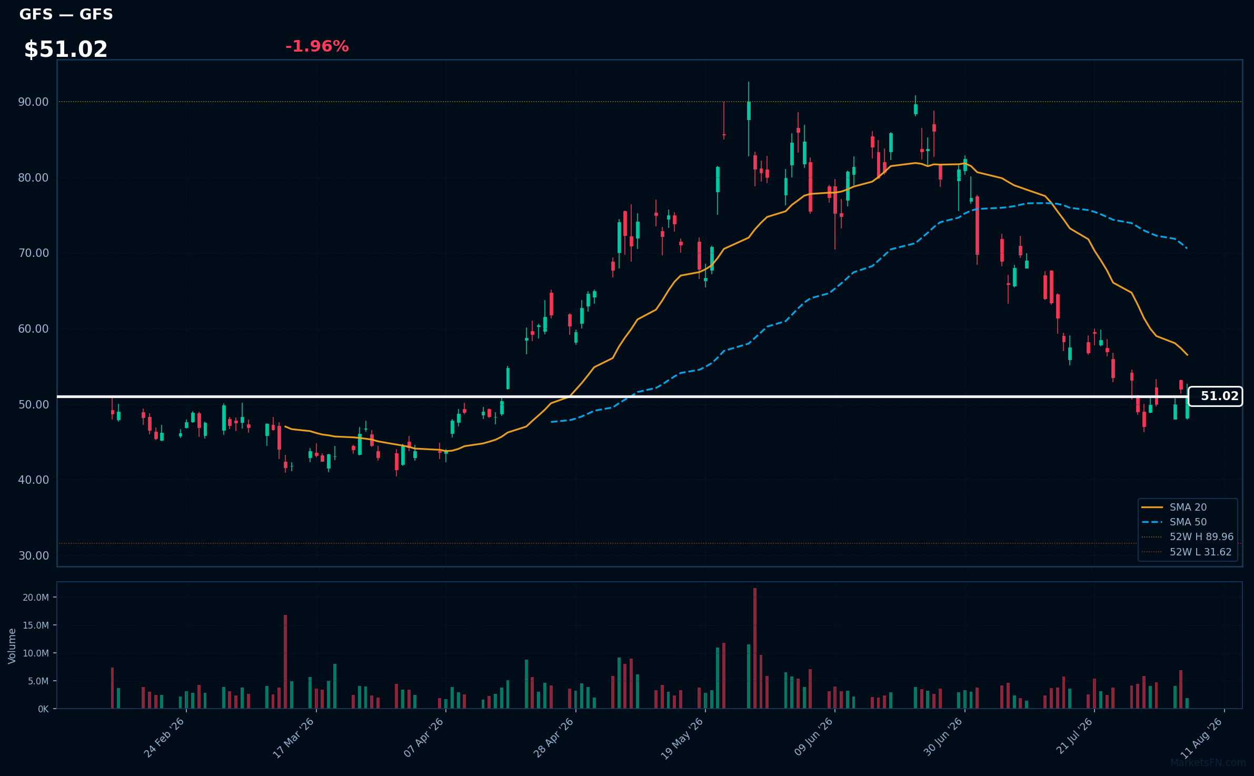
Task: Click the 0K volume axis label
Action: click(x=43, y=709)
